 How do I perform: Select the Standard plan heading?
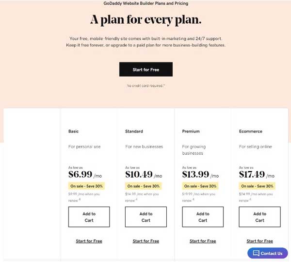tap(134, 131)
